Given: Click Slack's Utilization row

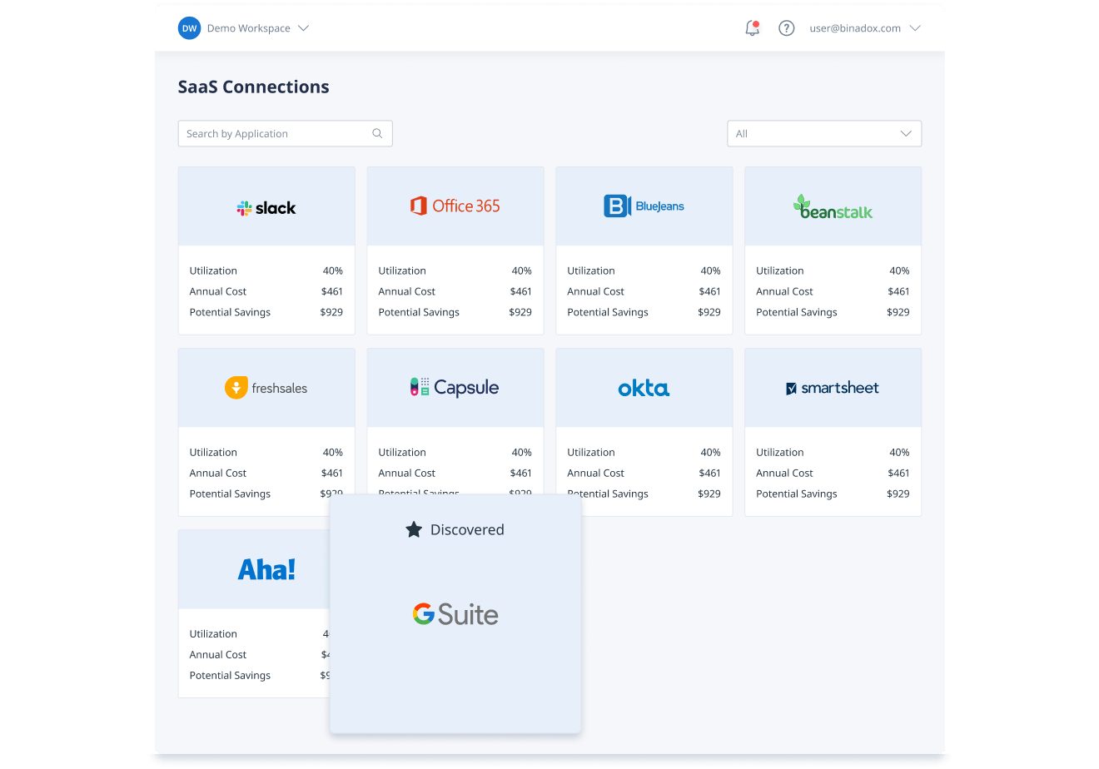Looking at the screenshot, I should [x=266, y=270].
